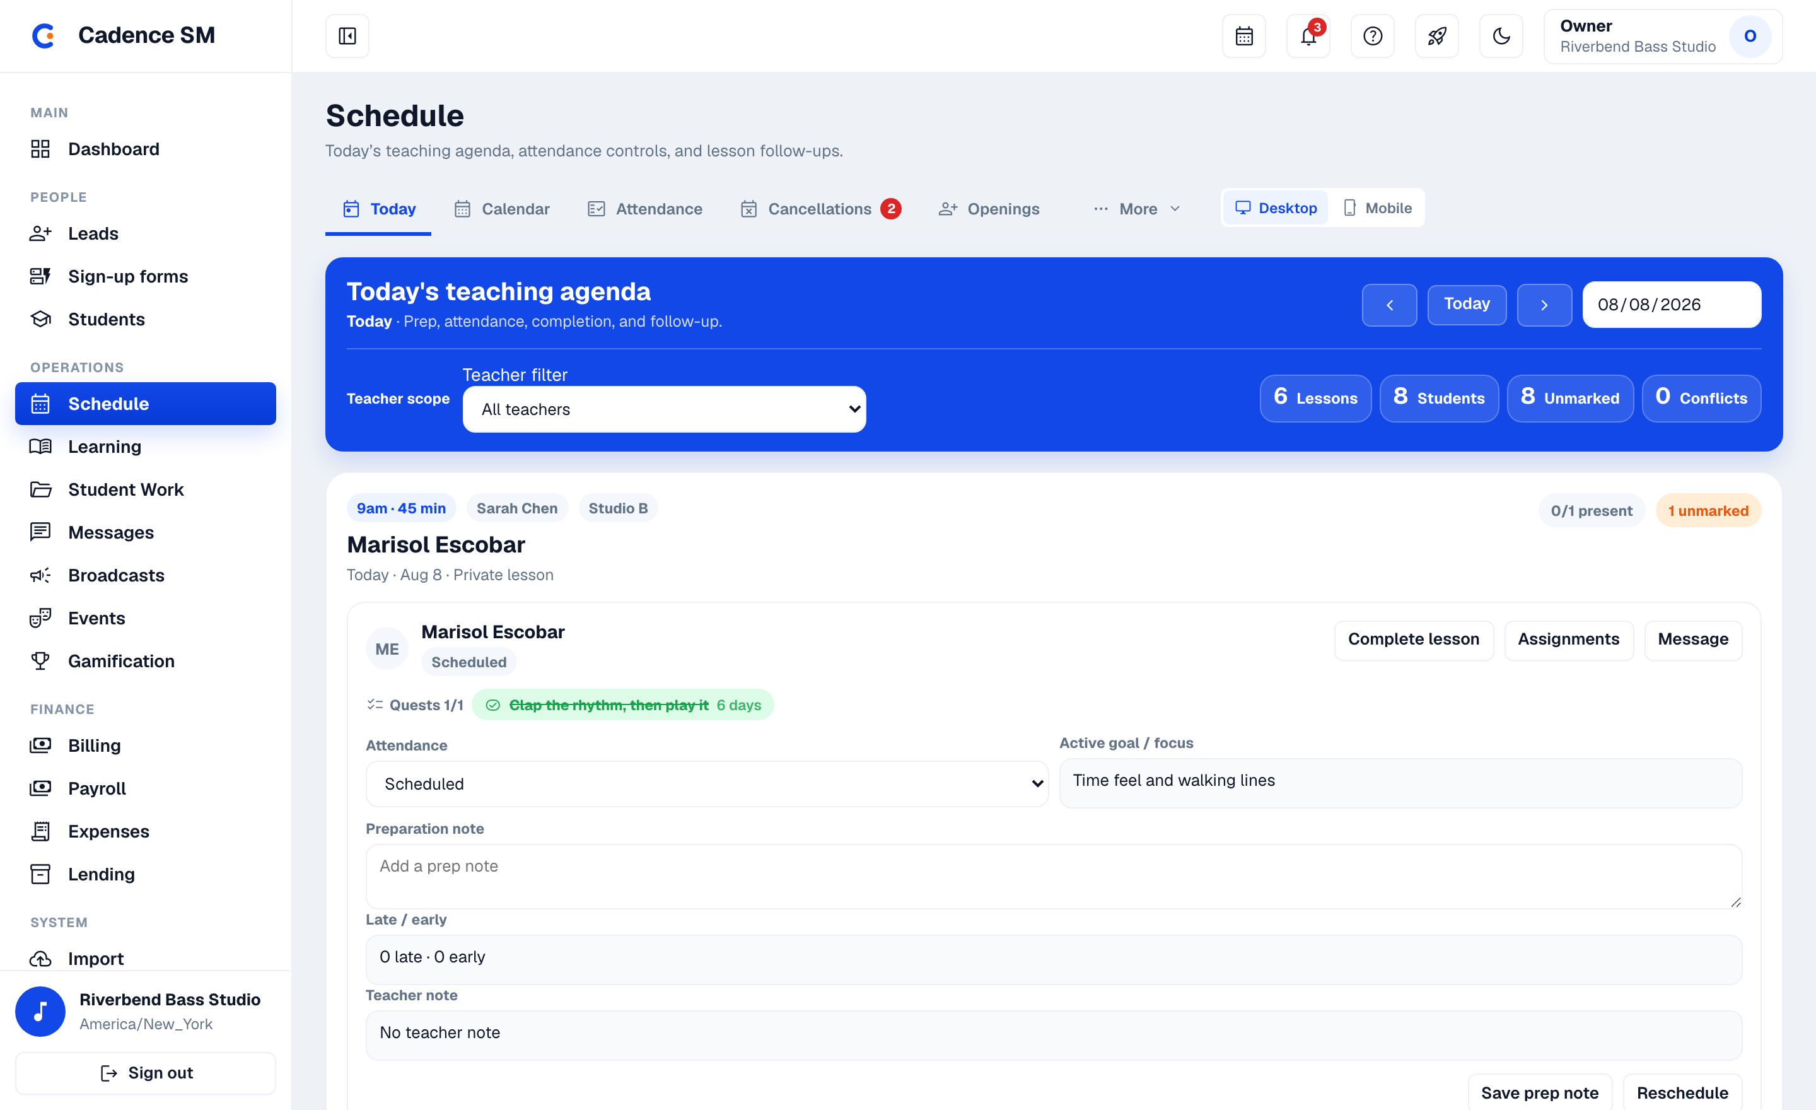Click the 9am · 45 min tag

tap(401, 508)
